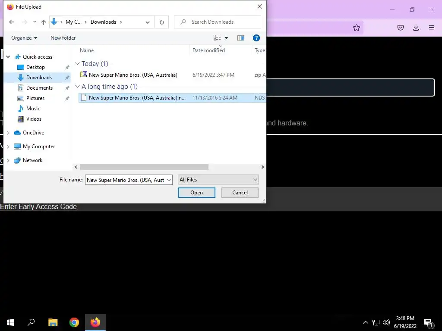Collapse A long time ago group

click(77, 87)
